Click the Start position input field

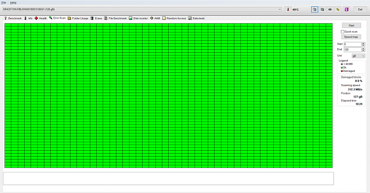tap(353, 44)
